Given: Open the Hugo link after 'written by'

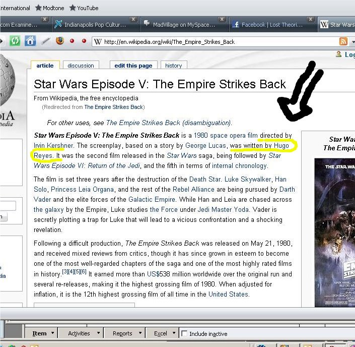Looking at the screenshot, I should point(281,145).
